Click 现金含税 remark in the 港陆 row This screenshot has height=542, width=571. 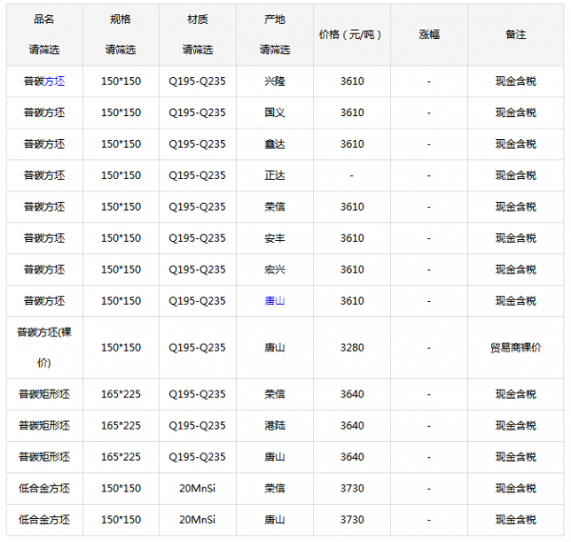tap(516, 426)
